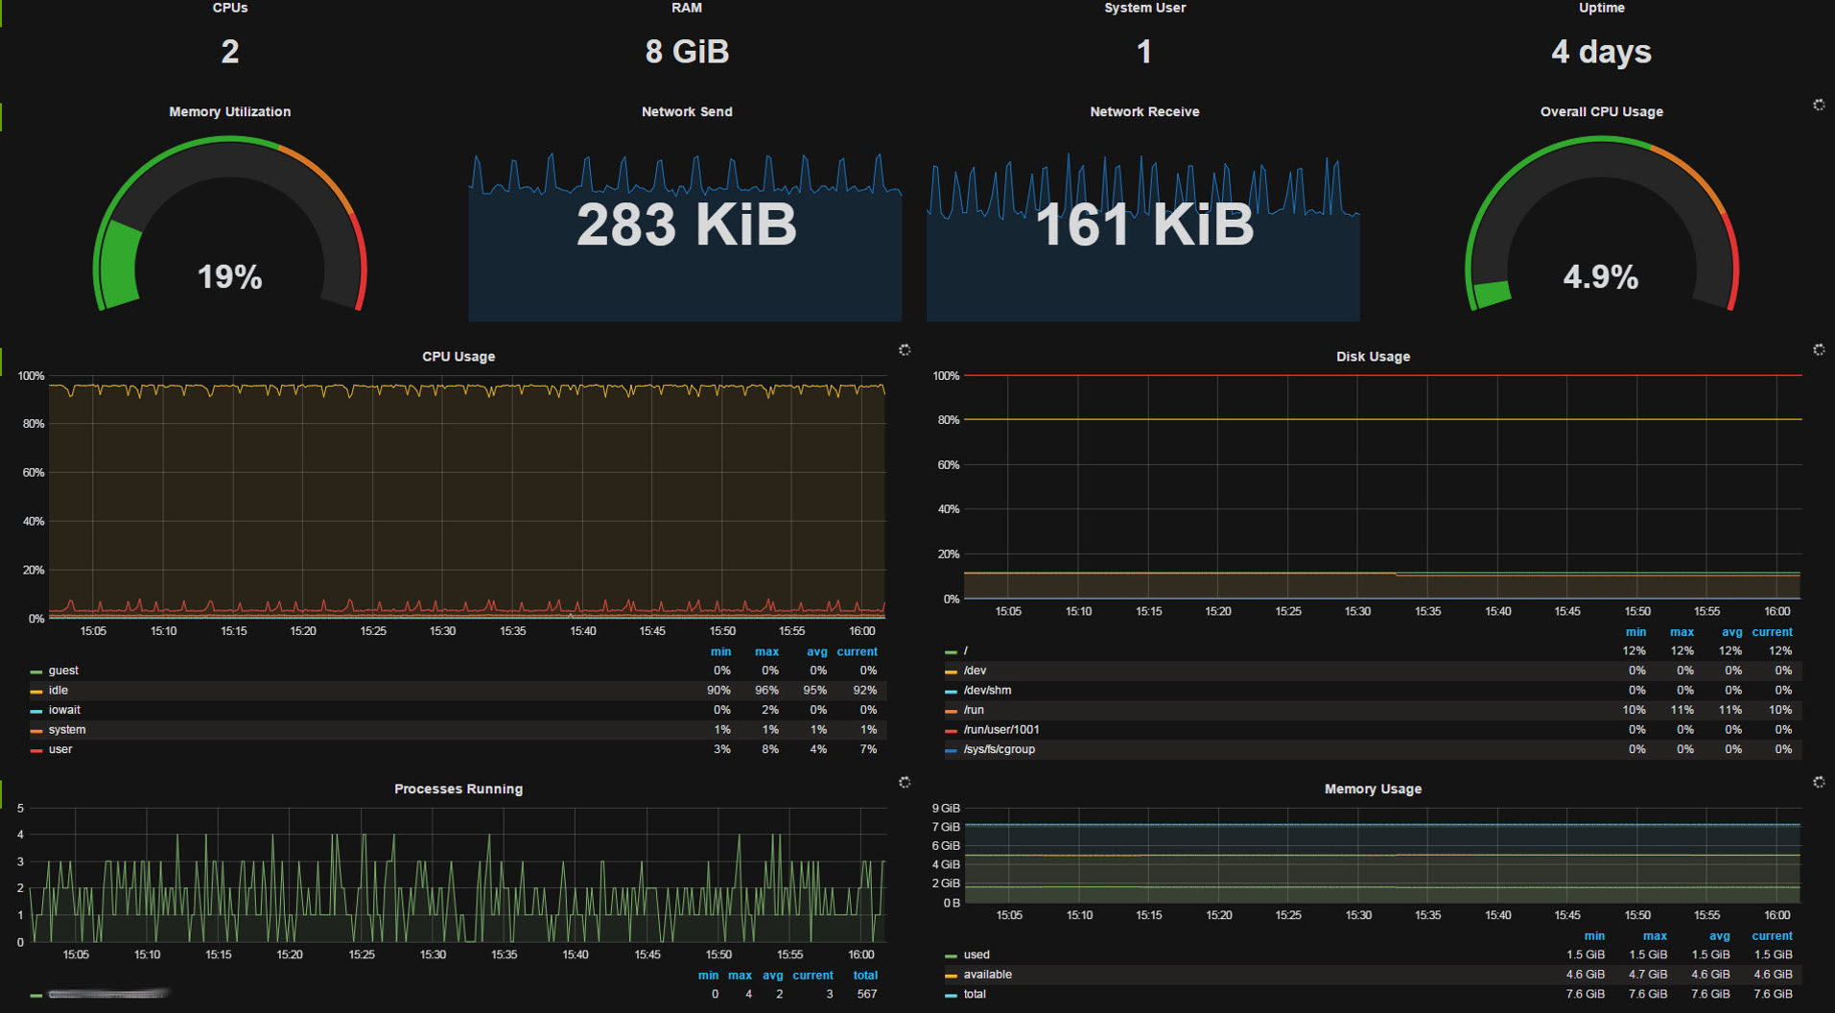
Task: Sort Processes Running legend by max column
Action: click(x=740, y=976)
